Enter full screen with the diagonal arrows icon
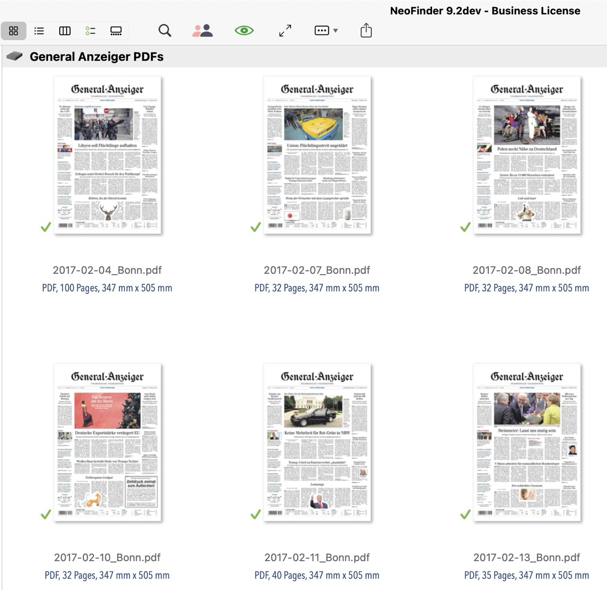This screenshot has width=607, height=590. (284, 30)
